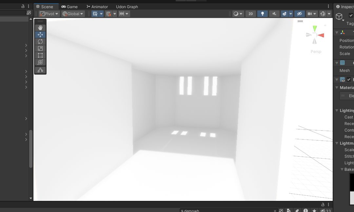Screen dimensions: 354x212
Task: Select the Hand (View) tool
Action: pyautogui.click(x=40, y=28)
